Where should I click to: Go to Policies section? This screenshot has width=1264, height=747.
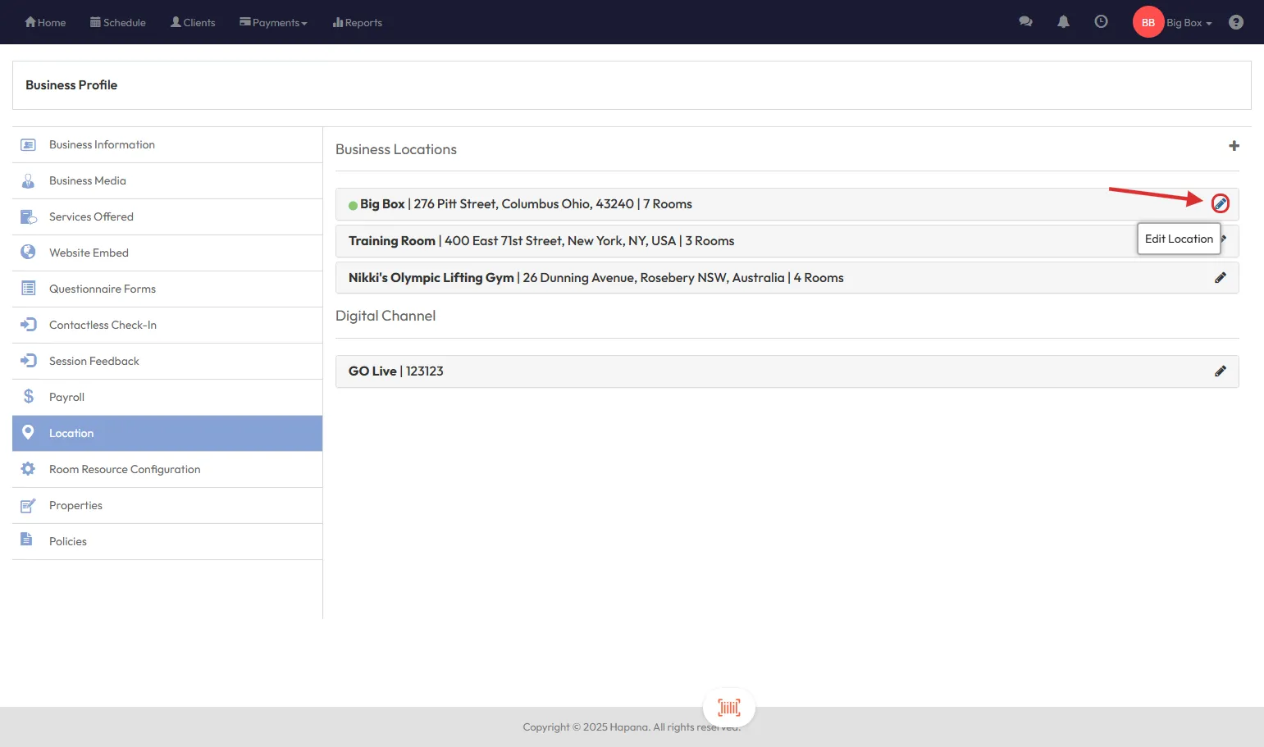point(68,542)
